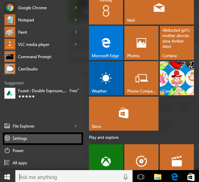The image size is (199, 182).
Task: Open the Paint app icon
Action: pyautogui.click(x=10, y=32)
